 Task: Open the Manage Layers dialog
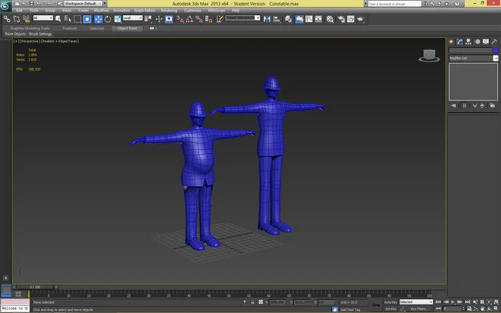pyautogui.click(x=288, y=19)
